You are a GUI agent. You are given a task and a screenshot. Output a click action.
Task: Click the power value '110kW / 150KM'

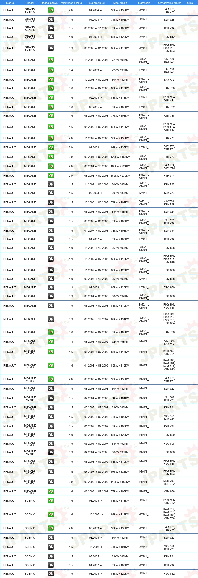(120, 482)
